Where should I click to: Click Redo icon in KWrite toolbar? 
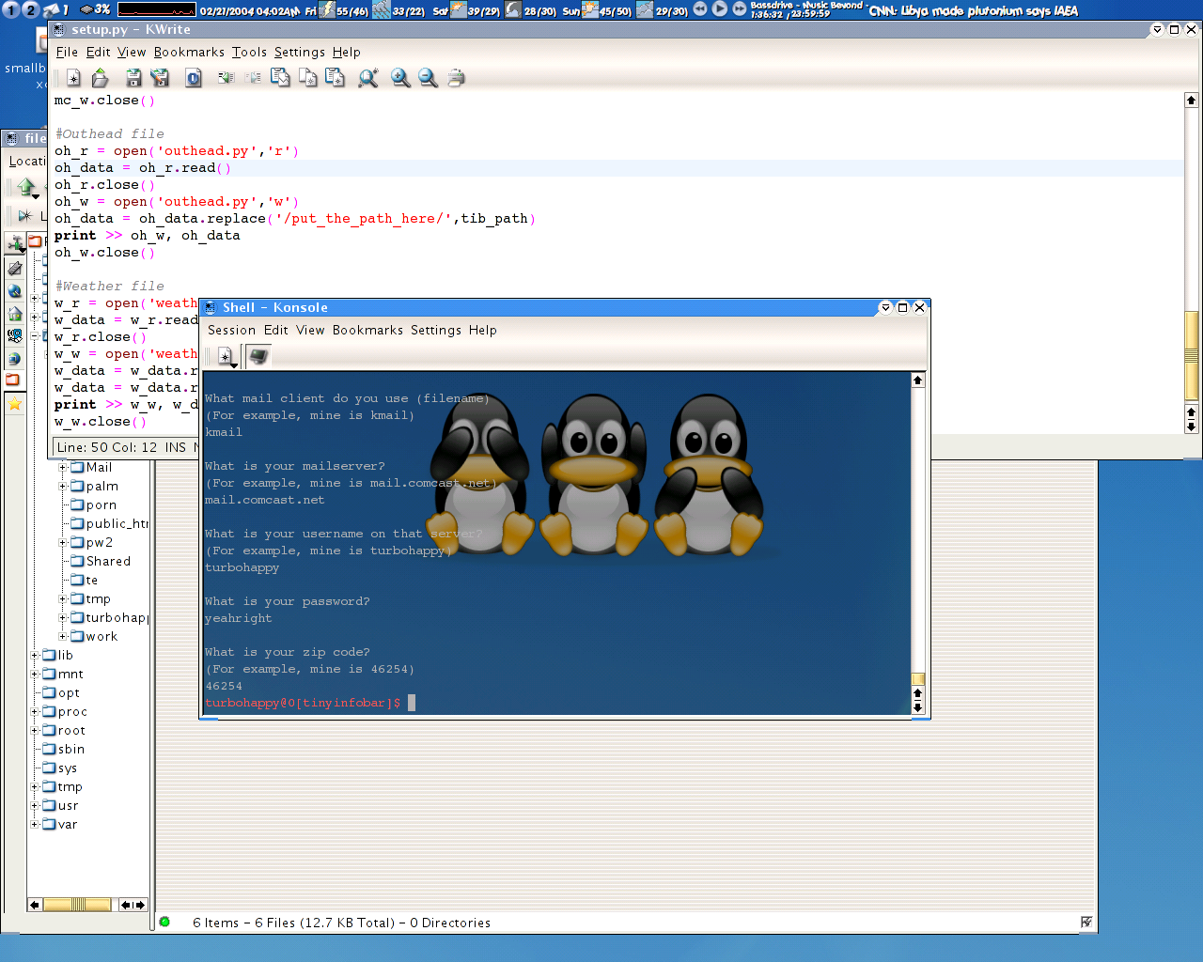pos(253,78)
